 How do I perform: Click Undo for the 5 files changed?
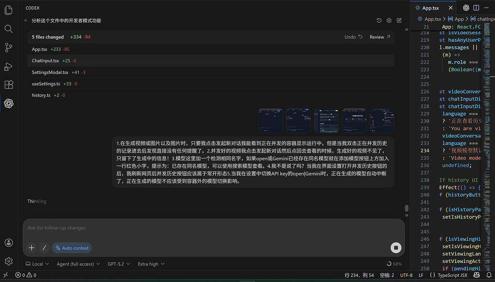(353, 37)
